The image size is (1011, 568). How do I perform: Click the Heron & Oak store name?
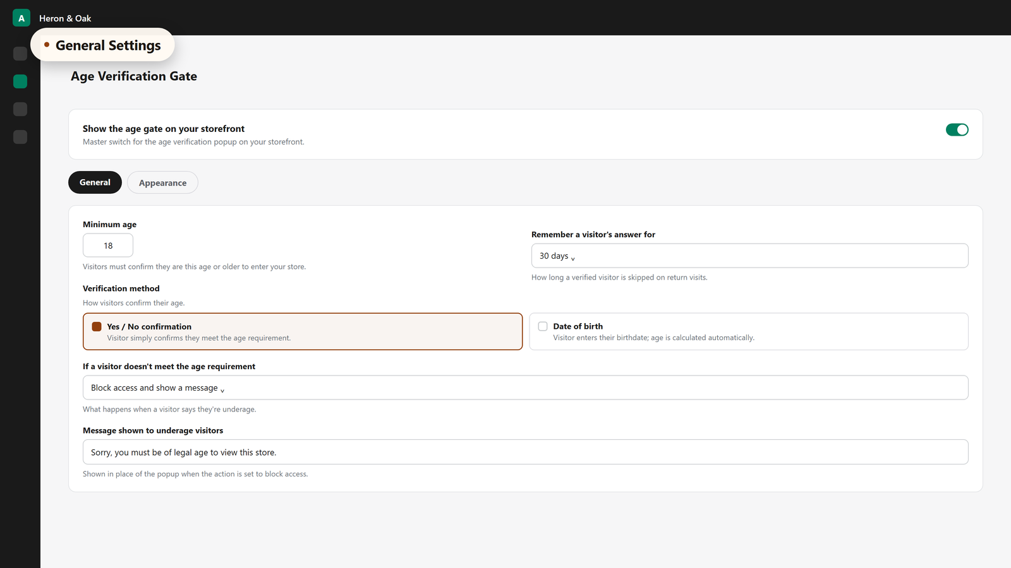pos(65,18)
